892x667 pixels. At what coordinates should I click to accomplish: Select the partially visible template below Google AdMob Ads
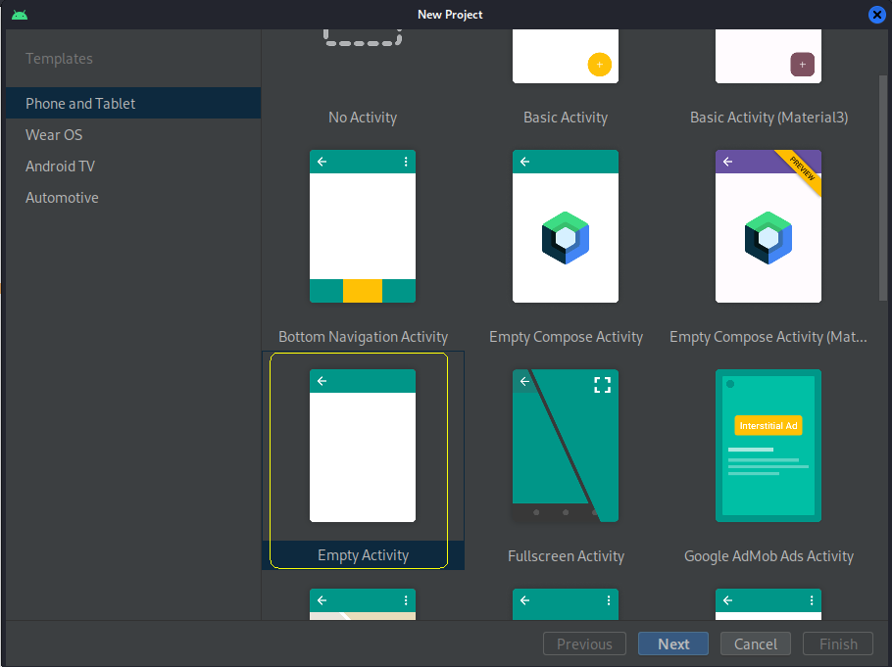pos(768,604)
